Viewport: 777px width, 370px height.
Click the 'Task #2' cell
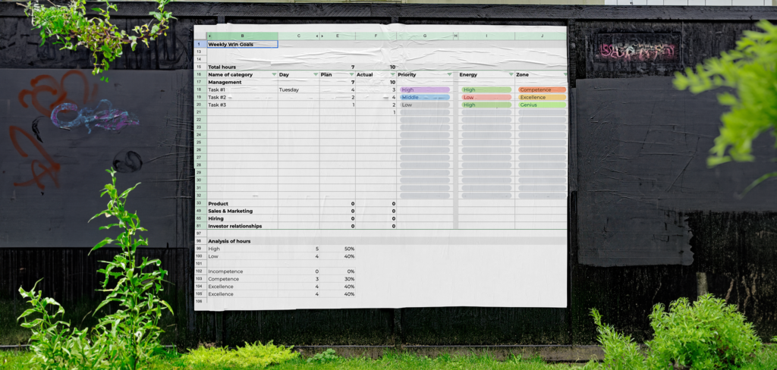pos(242,98)
